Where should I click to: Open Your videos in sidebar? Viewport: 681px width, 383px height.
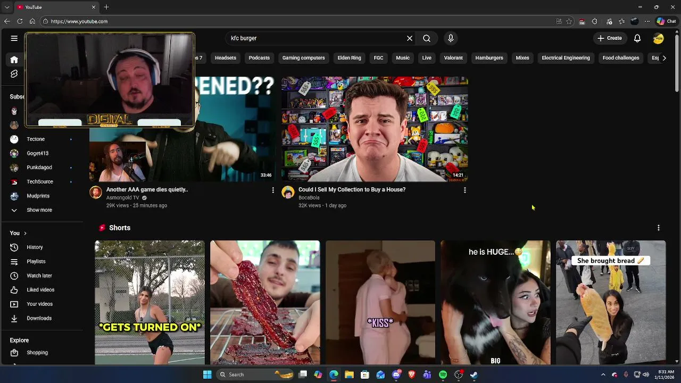43,304
